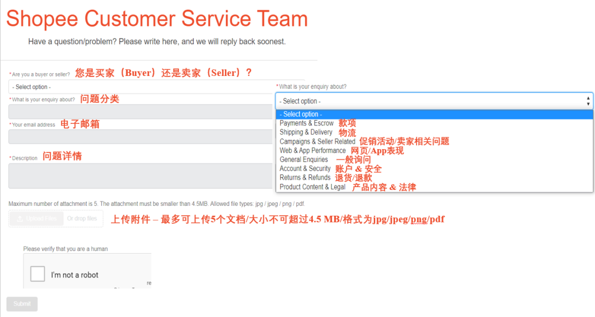The width and height of the screenshot is (595, 317).
Task: Pick 'Product Content & Legal' option
Action: (x=312, y=187)
